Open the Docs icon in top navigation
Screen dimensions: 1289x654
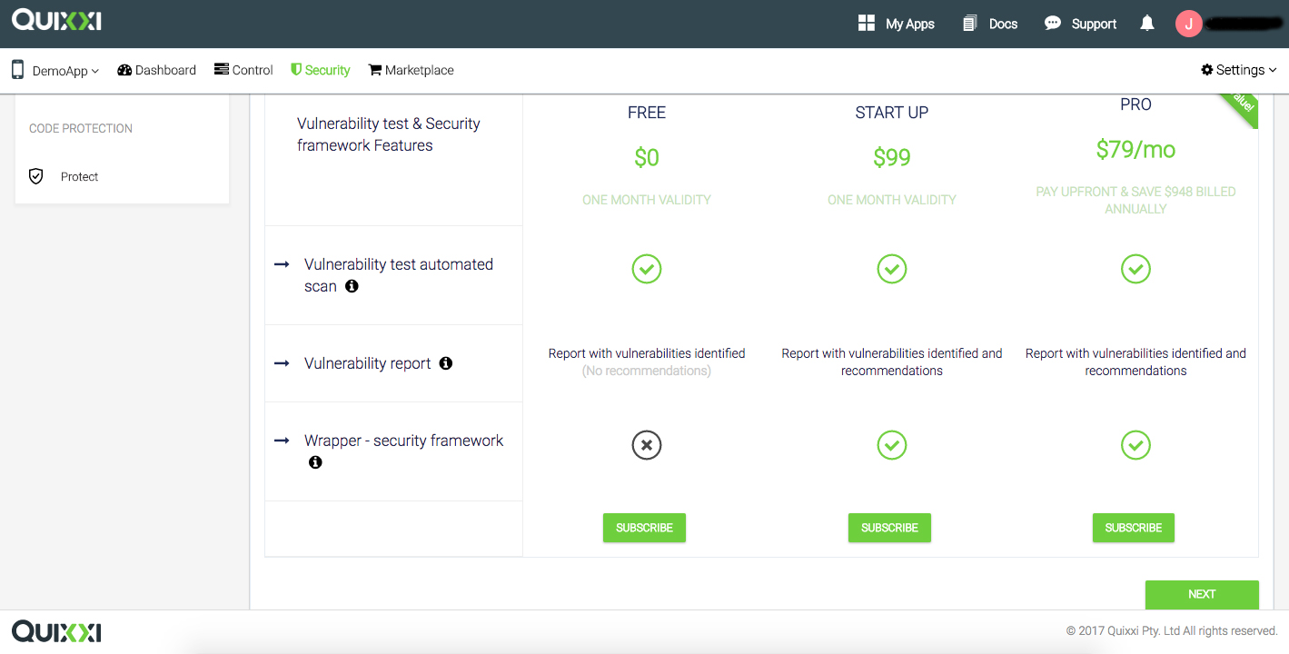tap(967, 23)
